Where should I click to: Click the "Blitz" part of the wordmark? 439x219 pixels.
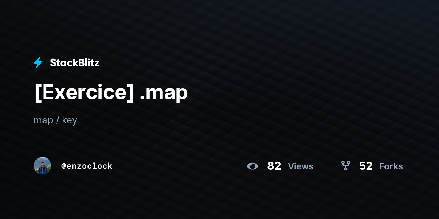pos(87,63)
